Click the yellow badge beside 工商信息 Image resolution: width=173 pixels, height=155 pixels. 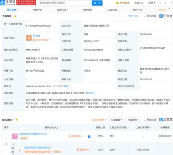click(15, 16)
